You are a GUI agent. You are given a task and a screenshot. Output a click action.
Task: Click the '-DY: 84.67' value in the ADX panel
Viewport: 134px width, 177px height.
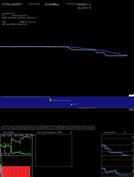point(30,135)
